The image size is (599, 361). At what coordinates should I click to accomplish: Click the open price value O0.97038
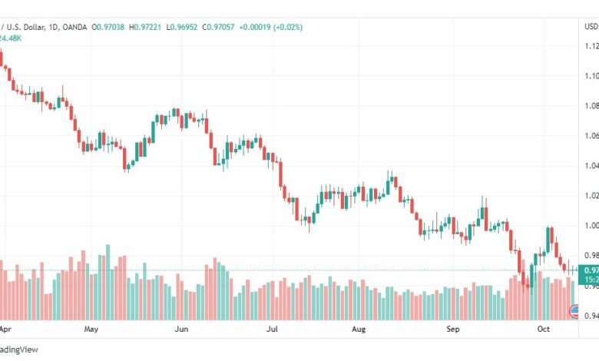(108, 27)
